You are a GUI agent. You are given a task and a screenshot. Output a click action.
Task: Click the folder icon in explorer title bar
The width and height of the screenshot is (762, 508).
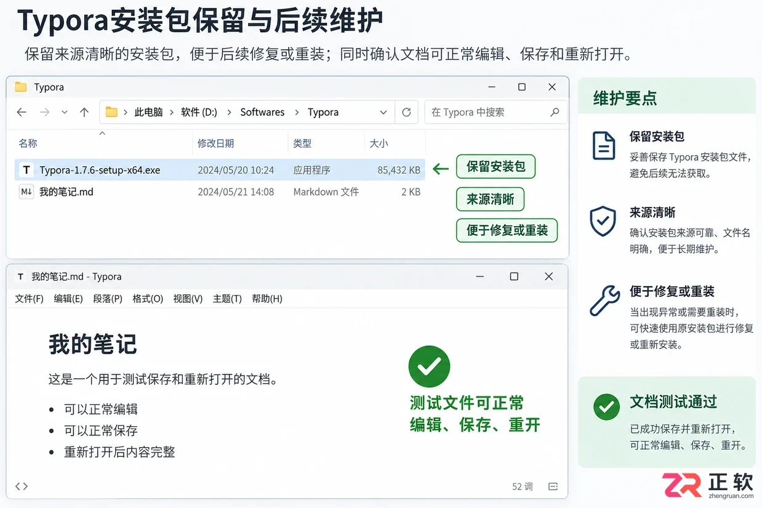(21, 87)
